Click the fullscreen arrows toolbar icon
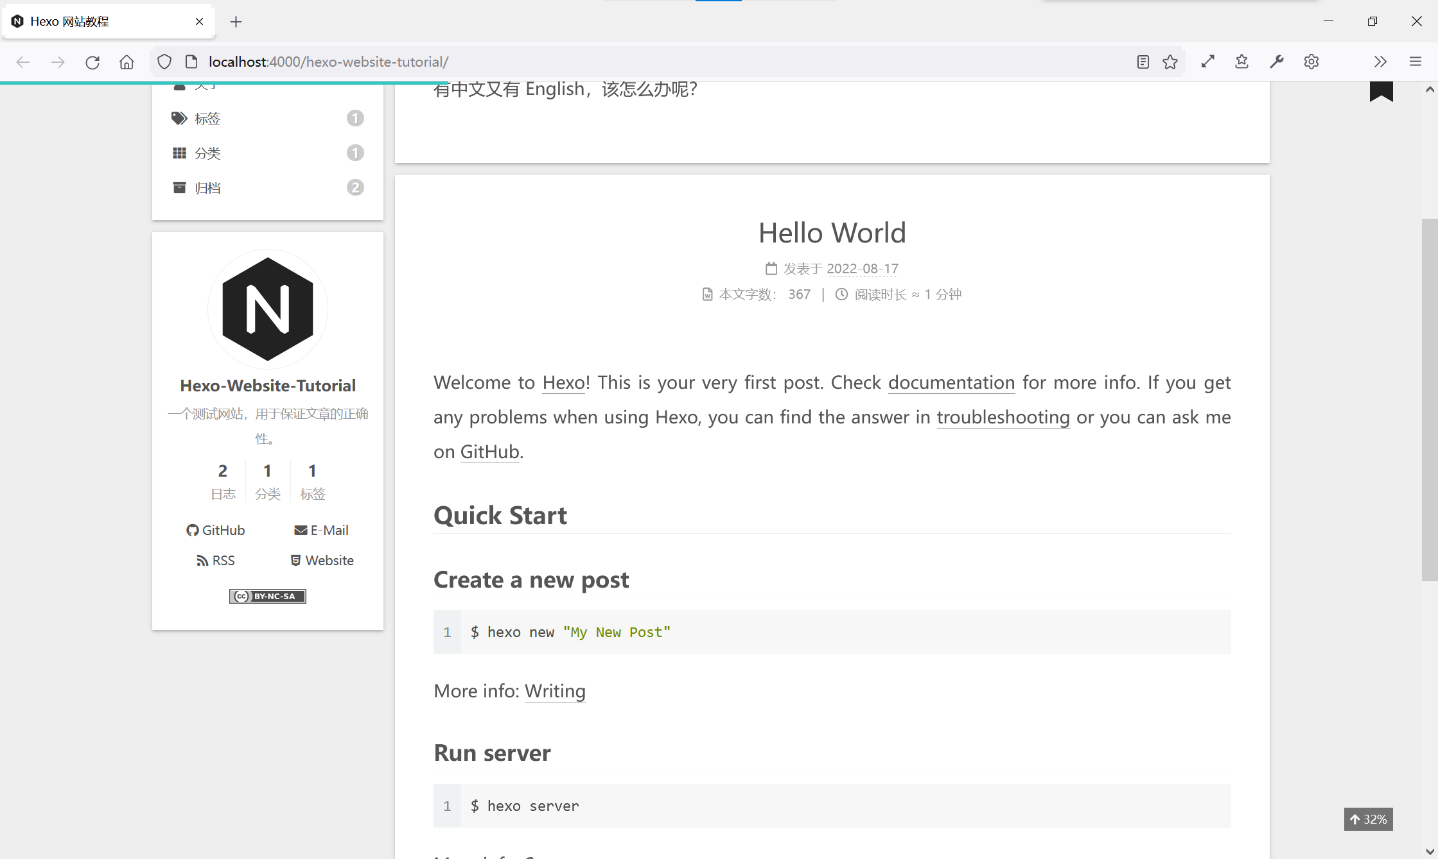This screenshot has height=859, width=1438. (1207, 62)
